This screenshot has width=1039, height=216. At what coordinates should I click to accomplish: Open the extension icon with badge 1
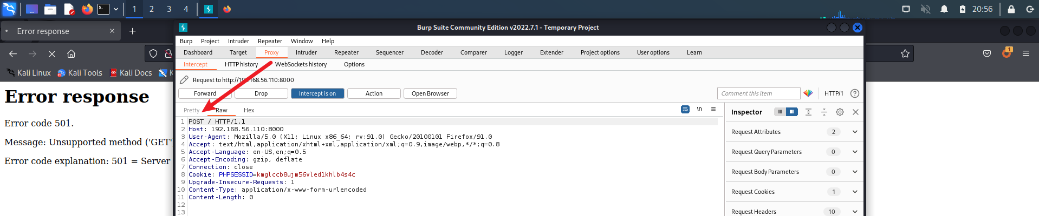1006,53
